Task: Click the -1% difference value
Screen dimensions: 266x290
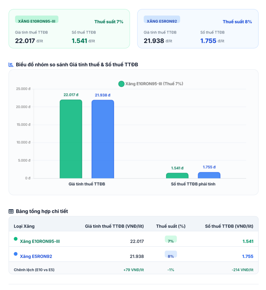Action: [x=171, y=270]
